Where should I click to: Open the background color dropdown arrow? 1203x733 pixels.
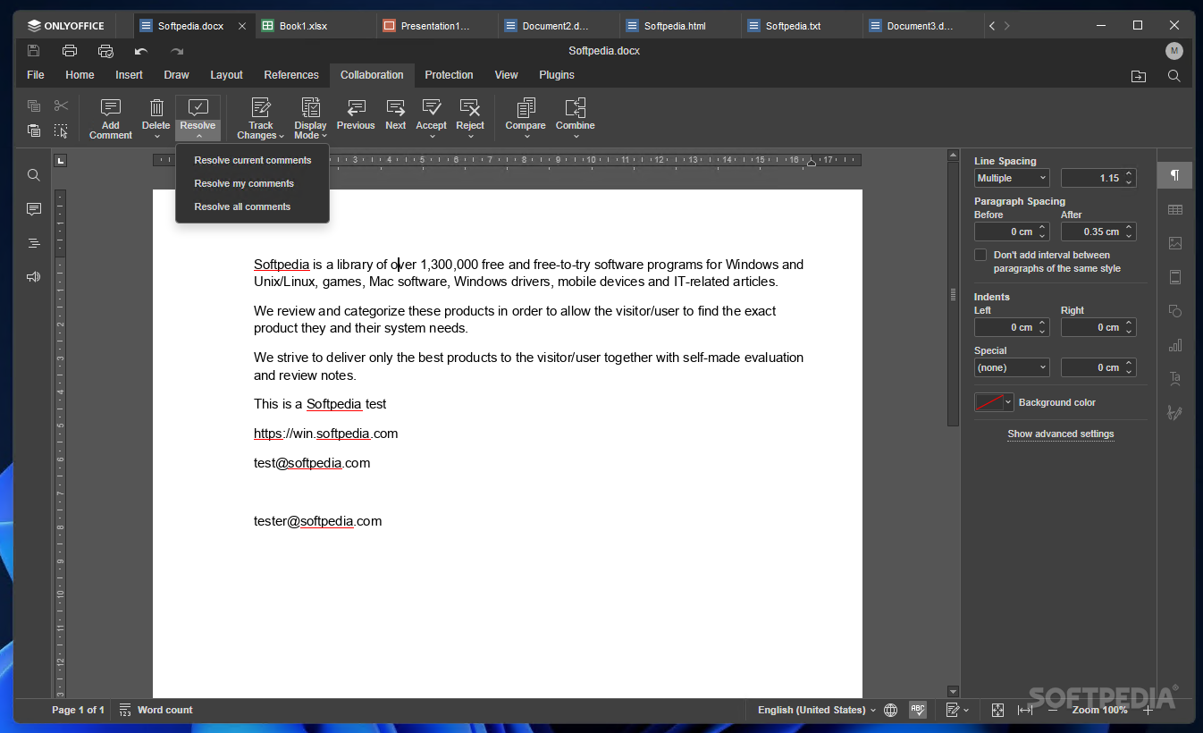tap(1009, 402)
